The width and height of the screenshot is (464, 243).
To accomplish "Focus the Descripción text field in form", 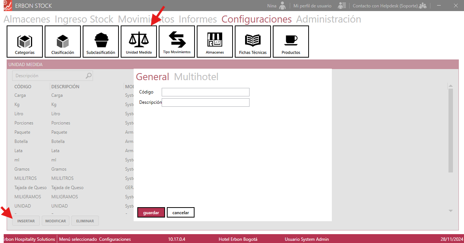I will point(206,102).
